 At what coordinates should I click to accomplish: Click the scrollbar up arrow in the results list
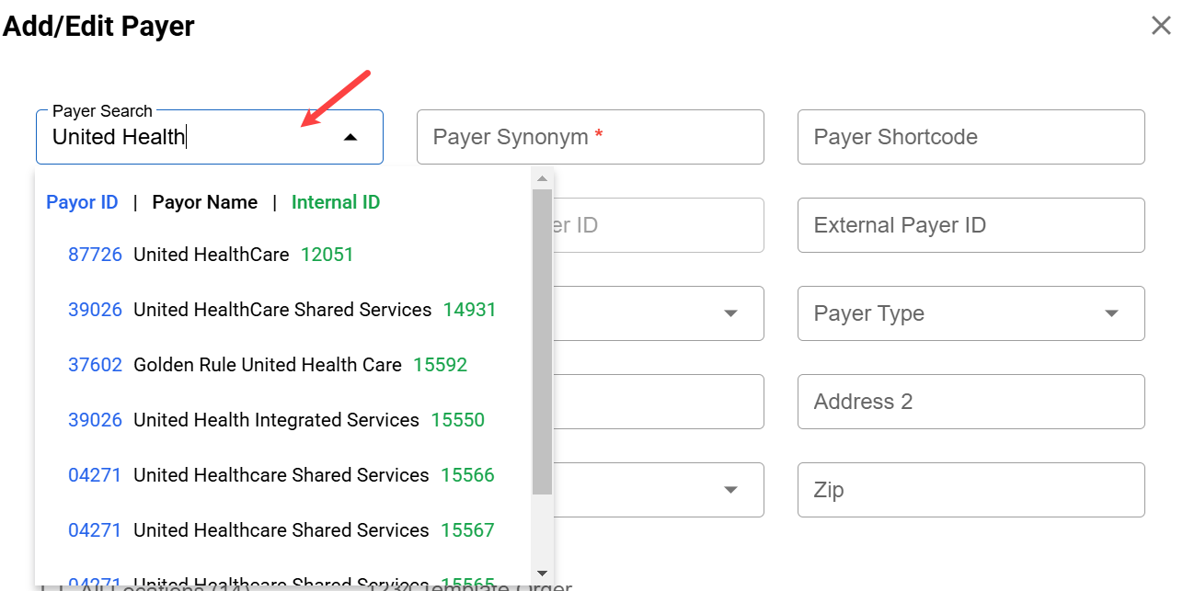pyautogui.click(x=542, y=178)
